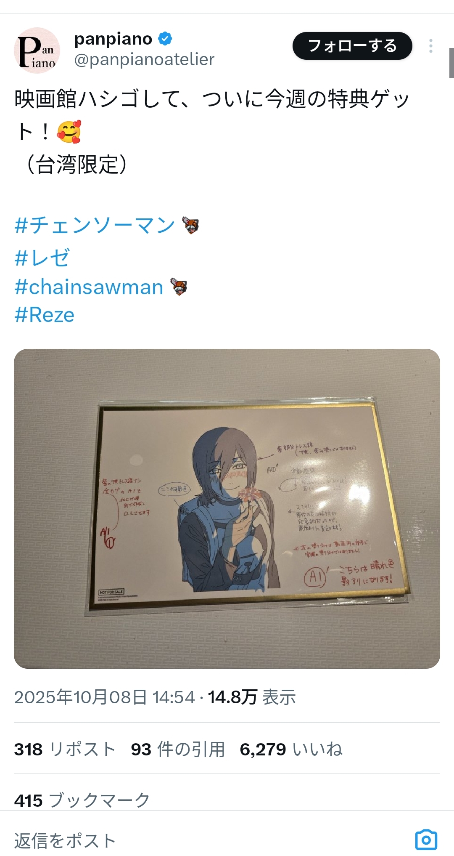Tap the フォローする follow button
The image size is (454, 856).
point(352,46)
